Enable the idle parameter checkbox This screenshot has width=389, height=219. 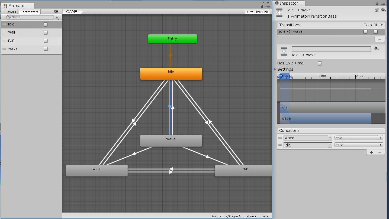click(x=46, y=24)
